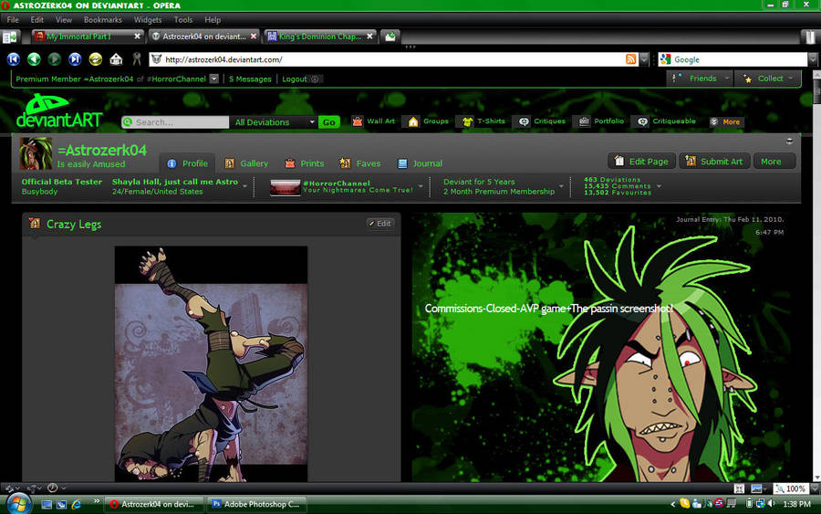Open the Prints profile tab
This screenshot has height=514, width=821.
point(305,163)
